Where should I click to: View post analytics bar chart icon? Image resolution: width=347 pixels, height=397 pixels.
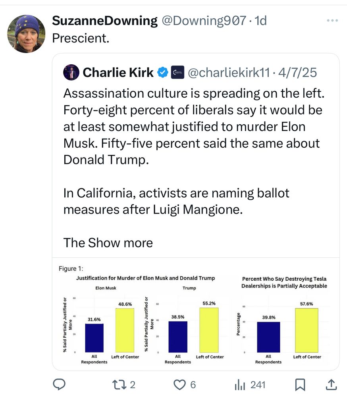pos(240,384)
